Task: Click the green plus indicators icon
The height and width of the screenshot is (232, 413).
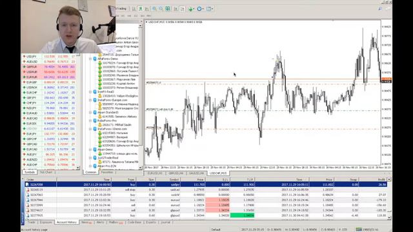Action: point(190,9)
